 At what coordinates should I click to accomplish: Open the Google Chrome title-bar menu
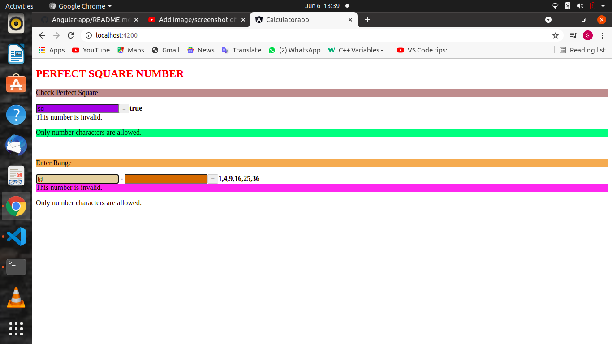point(80,6)
